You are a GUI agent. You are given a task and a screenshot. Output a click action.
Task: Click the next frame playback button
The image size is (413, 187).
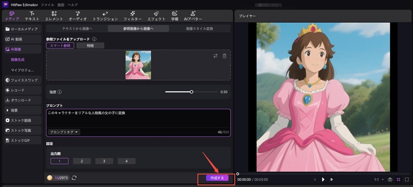pos(331,180)
